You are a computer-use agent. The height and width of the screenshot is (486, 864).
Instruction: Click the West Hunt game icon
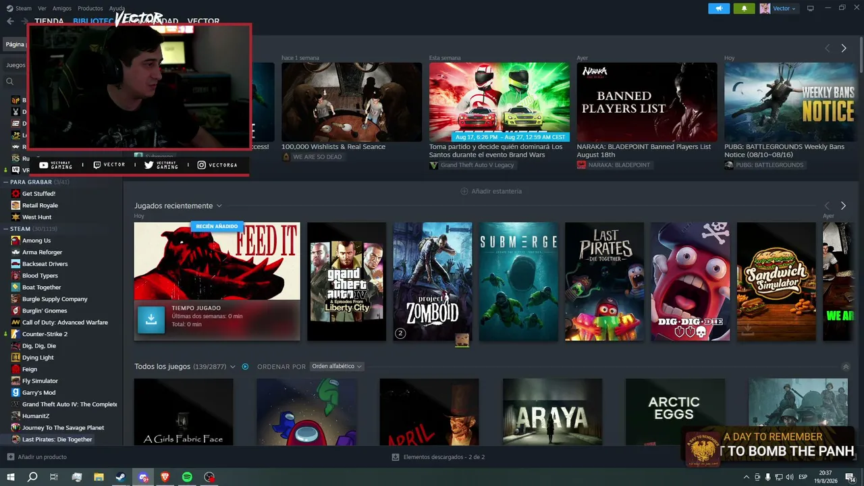click(x=16, y=217)
